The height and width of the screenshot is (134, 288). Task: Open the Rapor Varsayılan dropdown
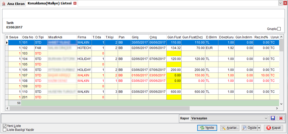[229, 118]
